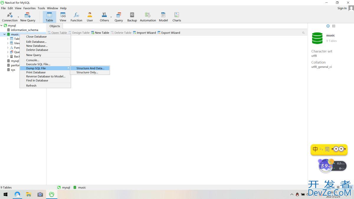The height and width of the screenshot is (199, 354).
Task: Click the user avatar icon beside Sign In
Action: click(x=351, y=8)
